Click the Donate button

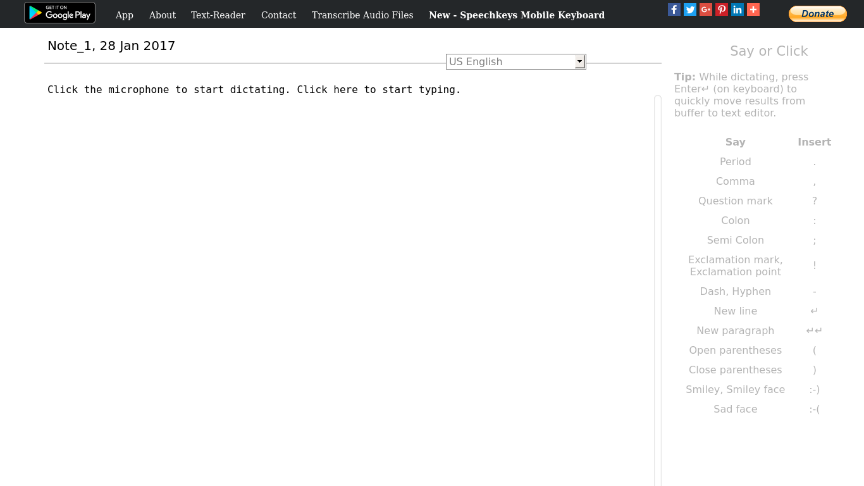point(817,13)
